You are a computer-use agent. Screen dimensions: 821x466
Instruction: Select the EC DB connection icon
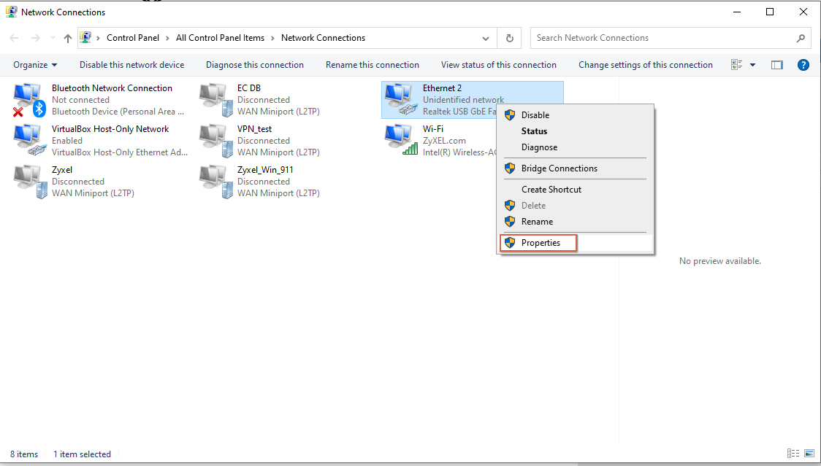(x=215, y=99)
